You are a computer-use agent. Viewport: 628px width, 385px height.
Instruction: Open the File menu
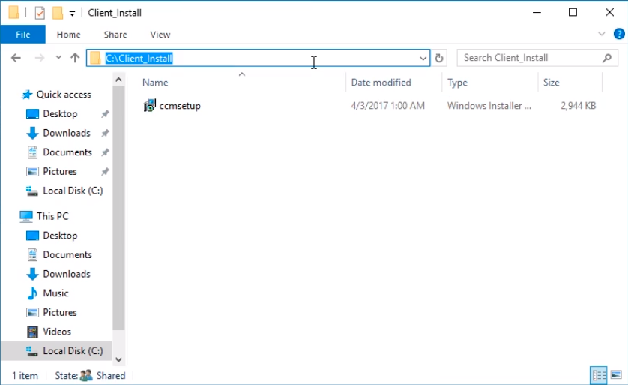click(x=22, y=35)
